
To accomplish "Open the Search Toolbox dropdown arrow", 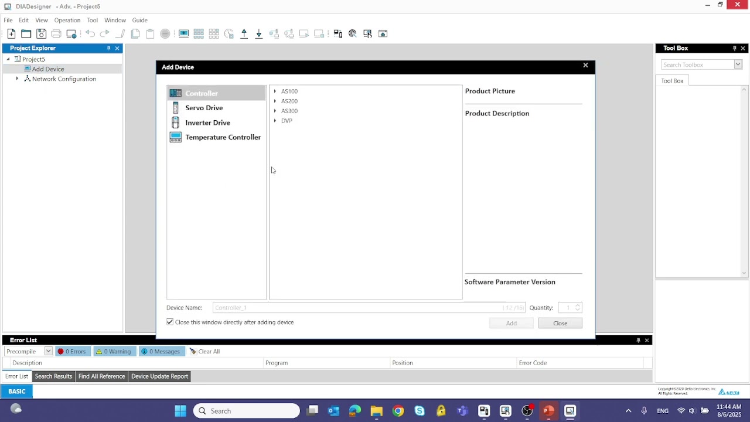I will coord(738,64).
